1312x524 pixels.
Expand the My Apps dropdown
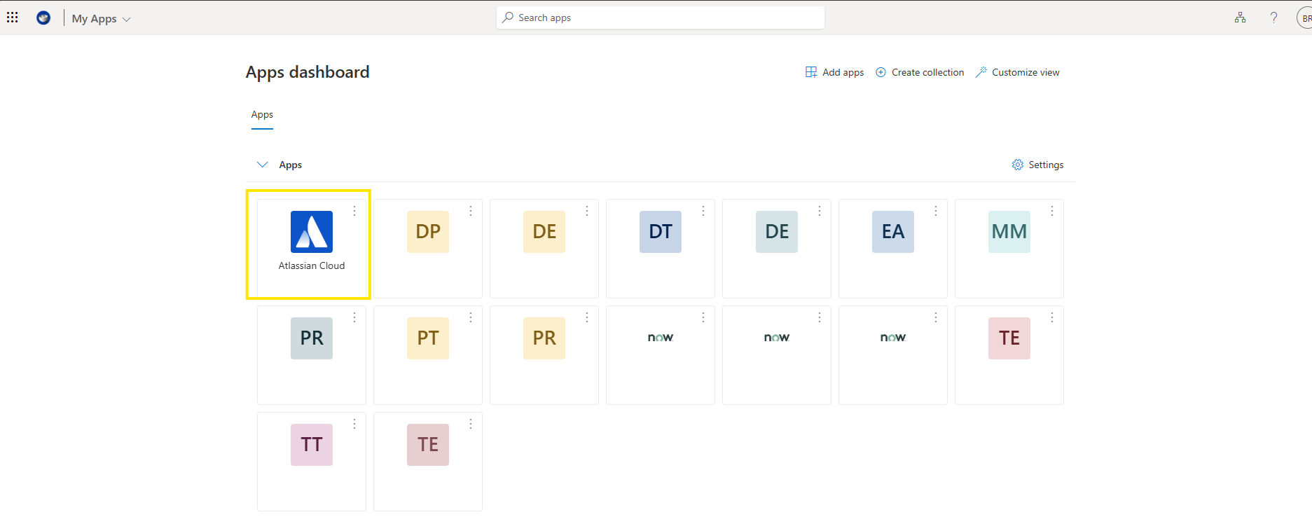[x=102, y=19]
